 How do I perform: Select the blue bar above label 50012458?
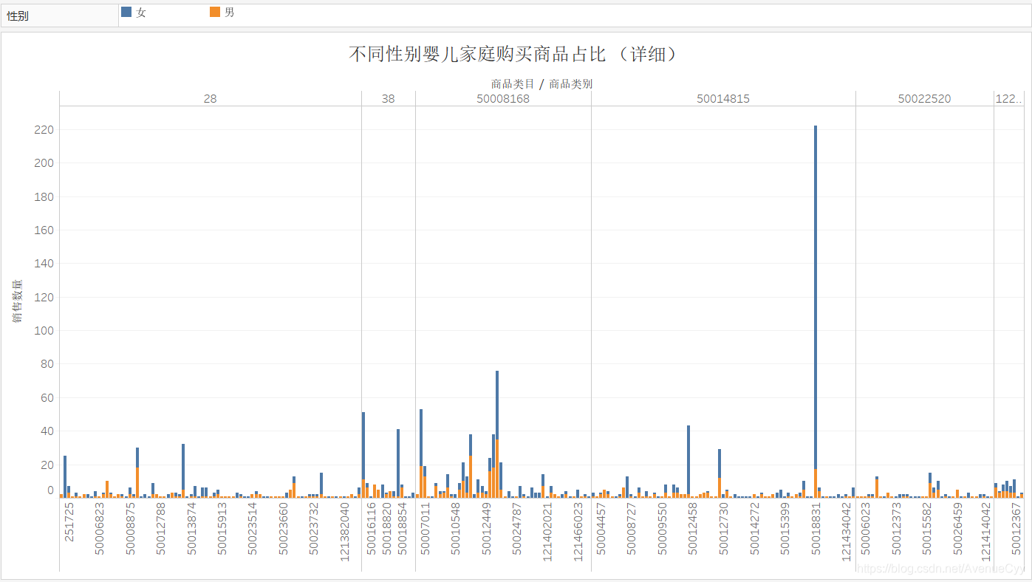(688, 459)
